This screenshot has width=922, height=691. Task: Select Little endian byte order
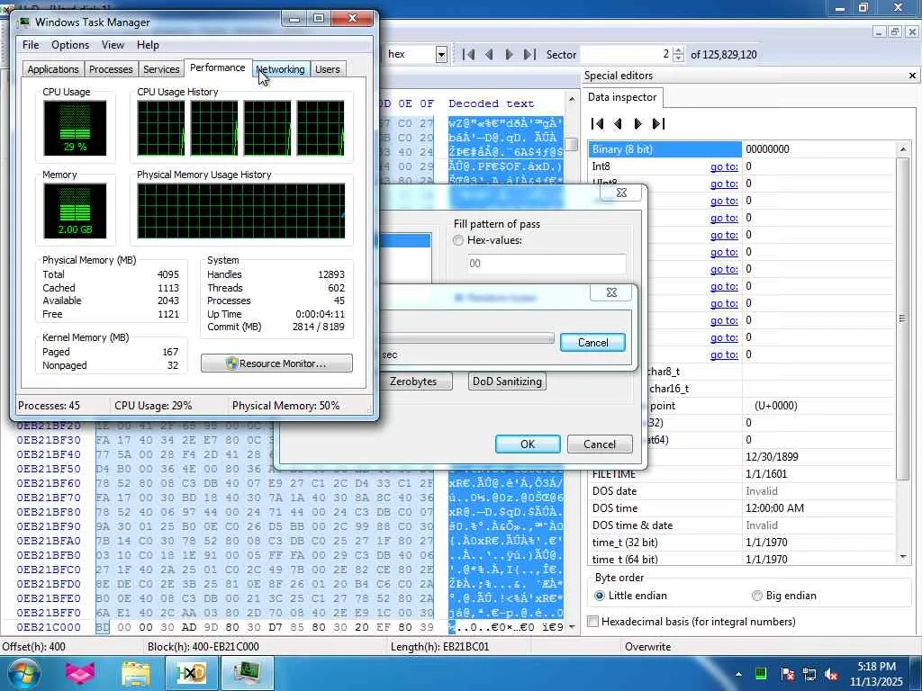[x=601, y=596]
